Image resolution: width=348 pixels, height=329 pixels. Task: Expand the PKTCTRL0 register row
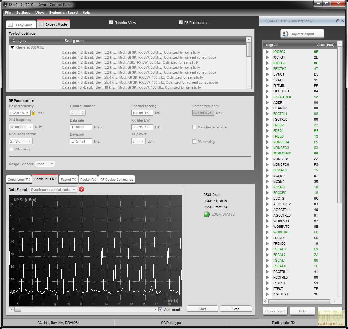point(267,97)
